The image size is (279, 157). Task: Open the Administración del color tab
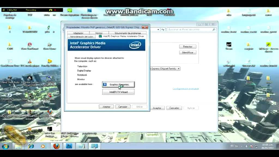(x=81, y=37)
